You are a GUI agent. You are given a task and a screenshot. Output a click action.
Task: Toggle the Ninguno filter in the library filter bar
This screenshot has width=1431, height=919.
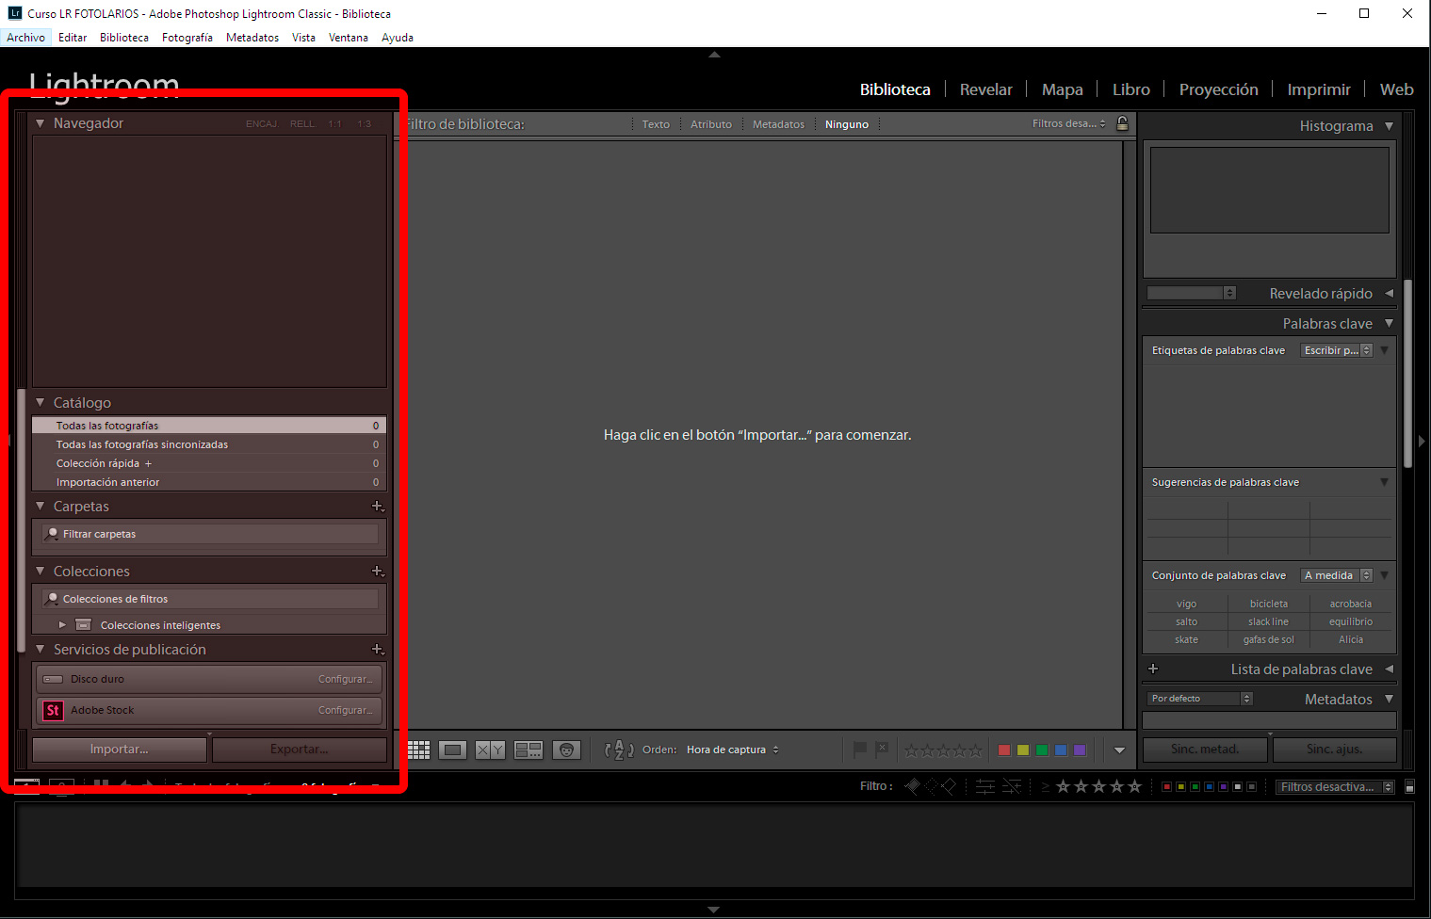(845, 123)
